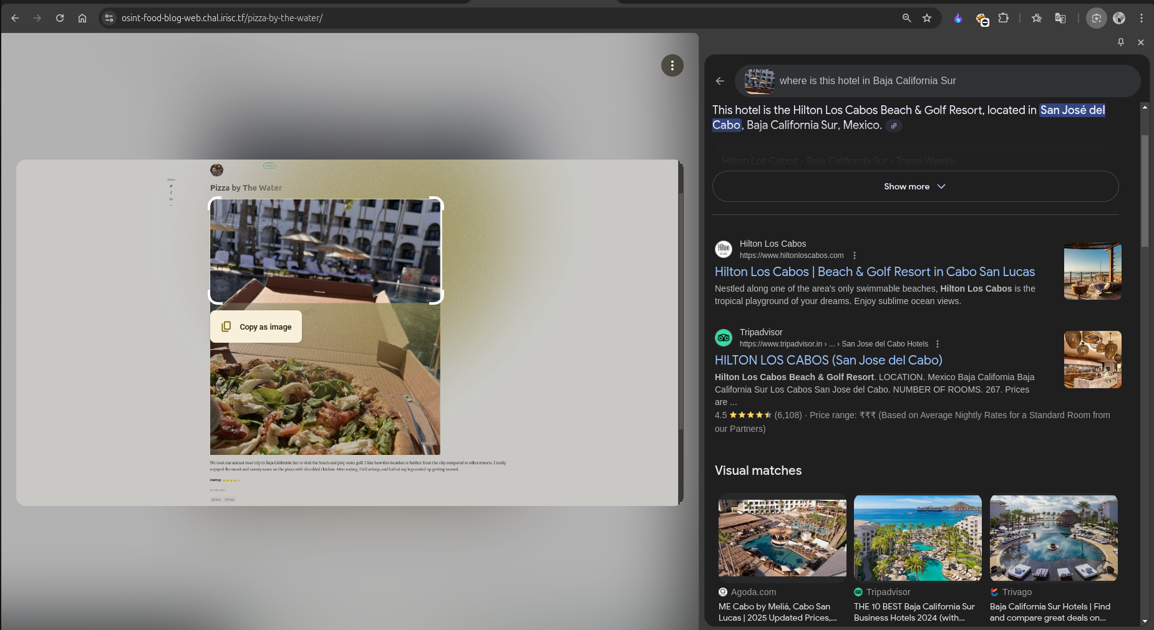The height and width of the screenshot is (630, 1154).
Task: Click the scroll up arrow in Lens panel
Action: point(1145,108)
